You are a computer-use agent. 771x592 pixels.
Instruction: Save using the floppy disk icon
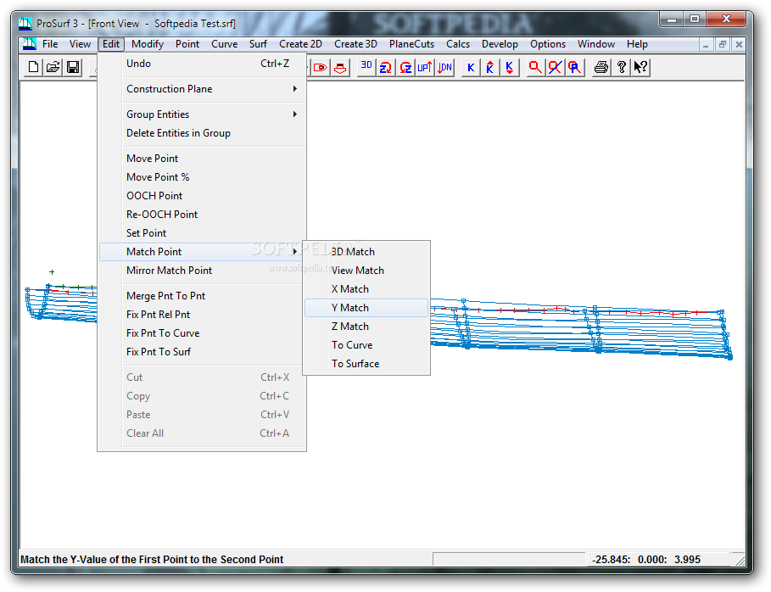tap(73, 67)
